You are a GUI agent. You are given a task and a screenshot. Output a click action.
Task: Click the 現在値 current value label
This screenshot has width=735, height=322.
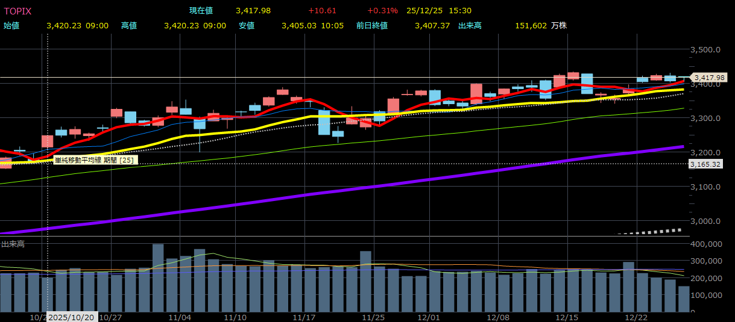coord(200,11)
